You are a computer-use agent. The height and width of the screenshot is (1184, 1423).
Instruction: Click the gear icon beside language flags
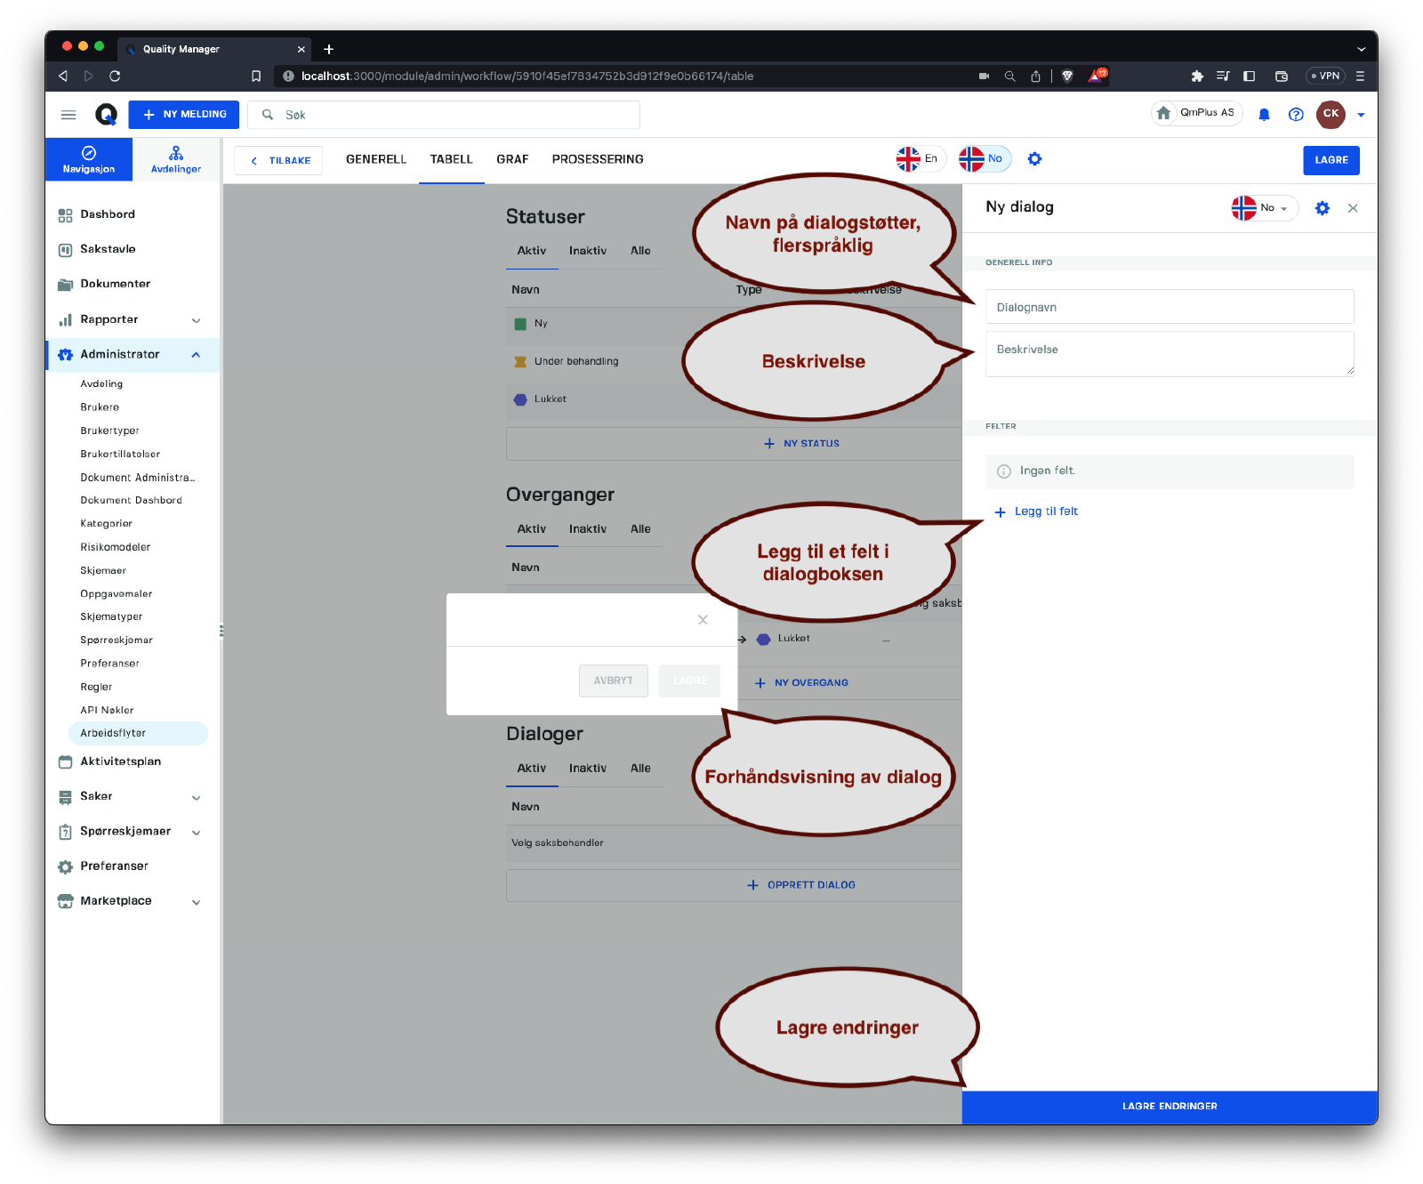[1034, 159]
